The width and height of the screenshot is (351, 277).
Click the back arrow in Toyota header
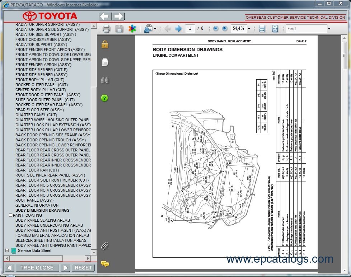tap(105, 17)
